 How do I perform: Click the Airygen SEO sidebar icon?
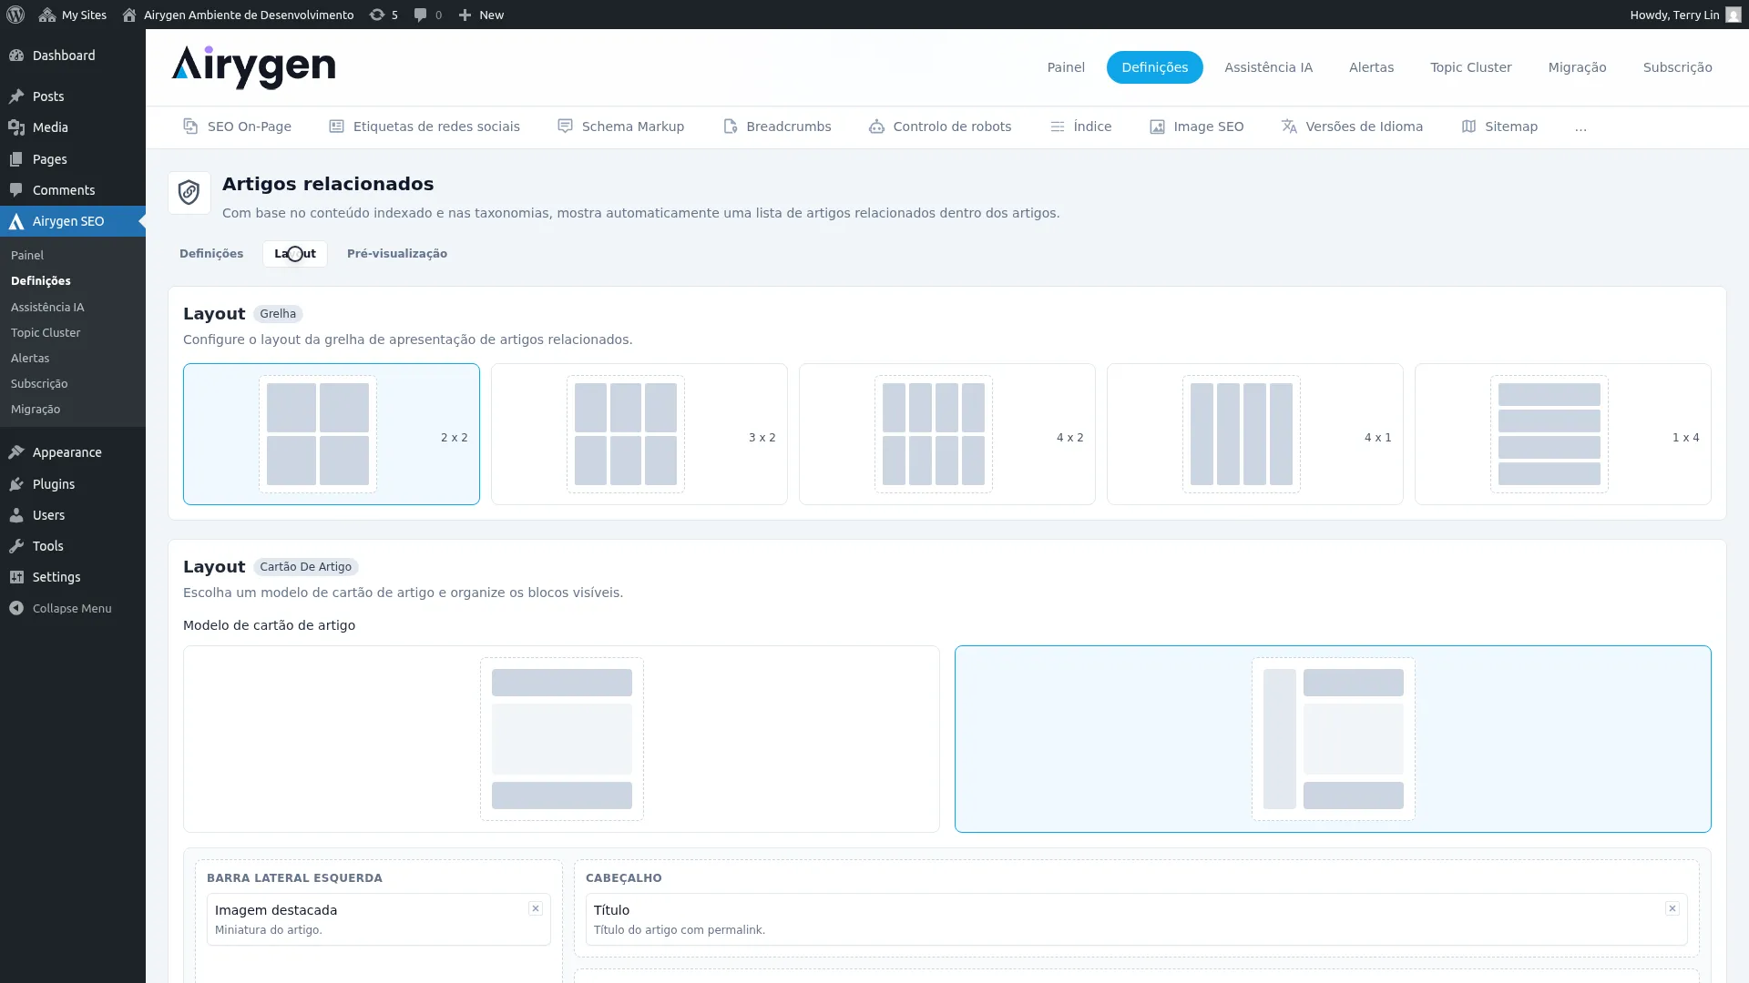(16, 221)
